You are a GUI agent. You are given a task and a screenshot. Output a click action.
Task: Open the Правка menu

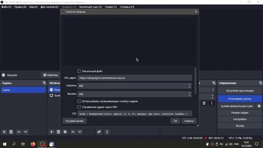point(20,7)
